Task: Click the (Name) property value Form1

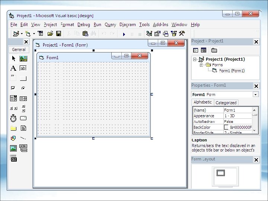Action: point(237,110)
